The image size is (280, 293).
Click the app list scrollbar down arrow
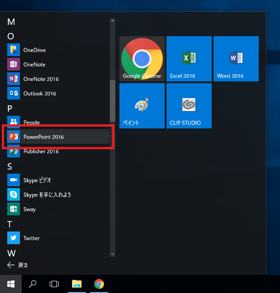click(113, 254)
